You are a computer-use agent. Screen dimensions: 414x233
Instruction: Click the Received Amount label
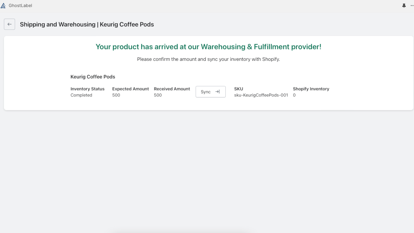click(172, 89)
